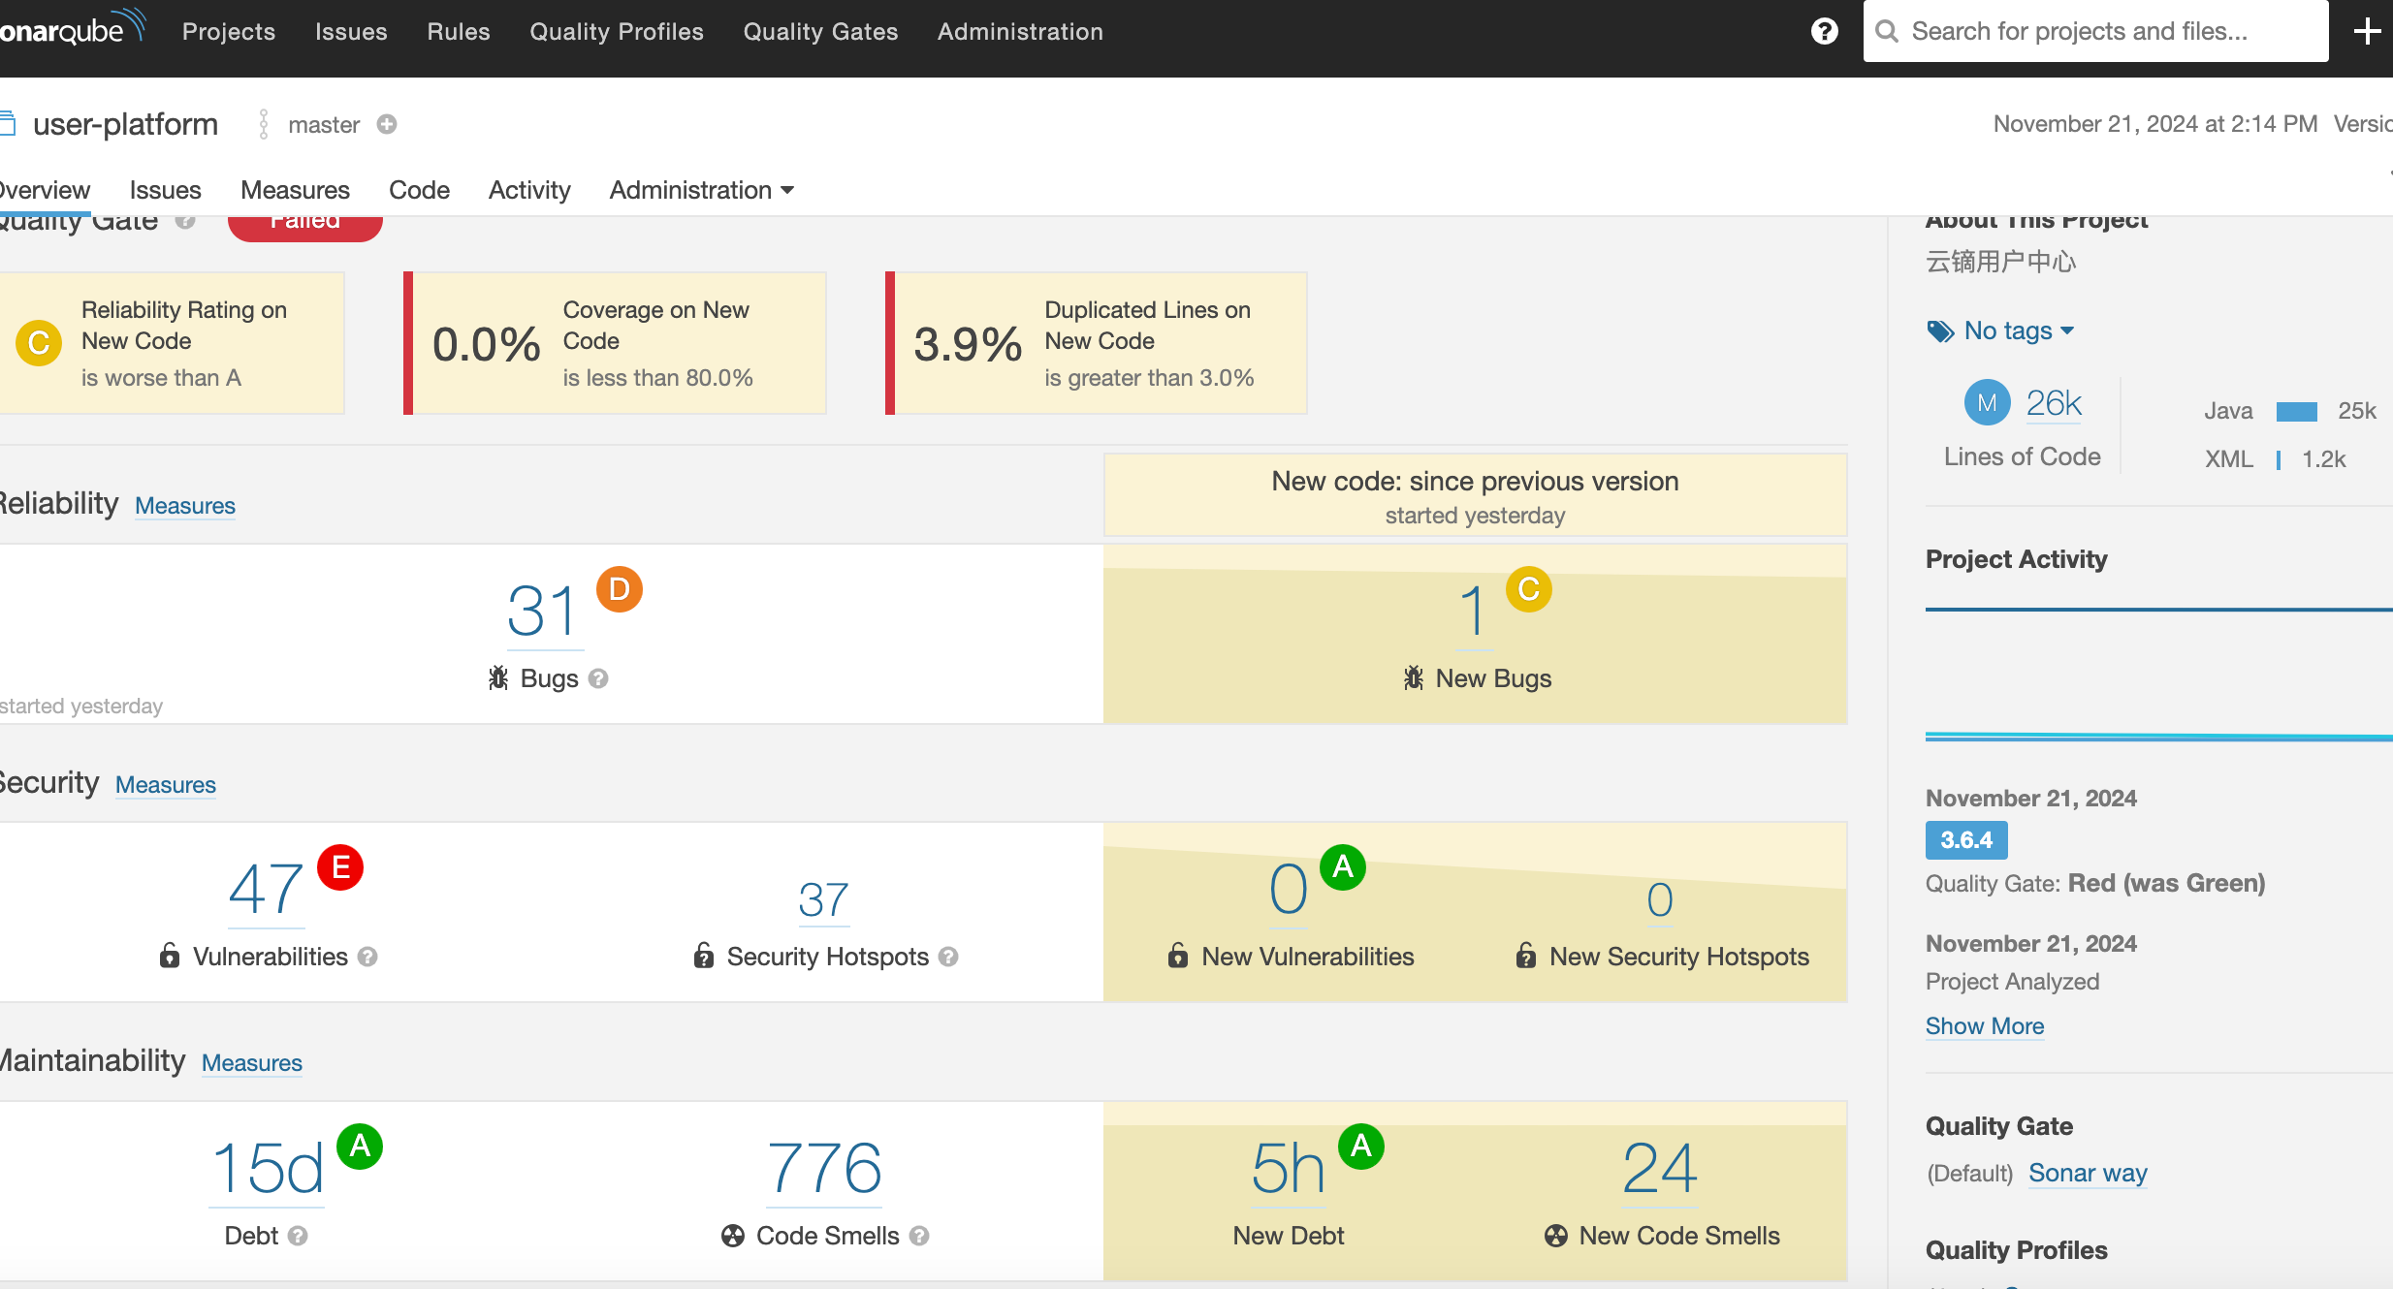Click the branch icon before master
The width and height of the screenshot is (2393, 1289).
(263, 124)
